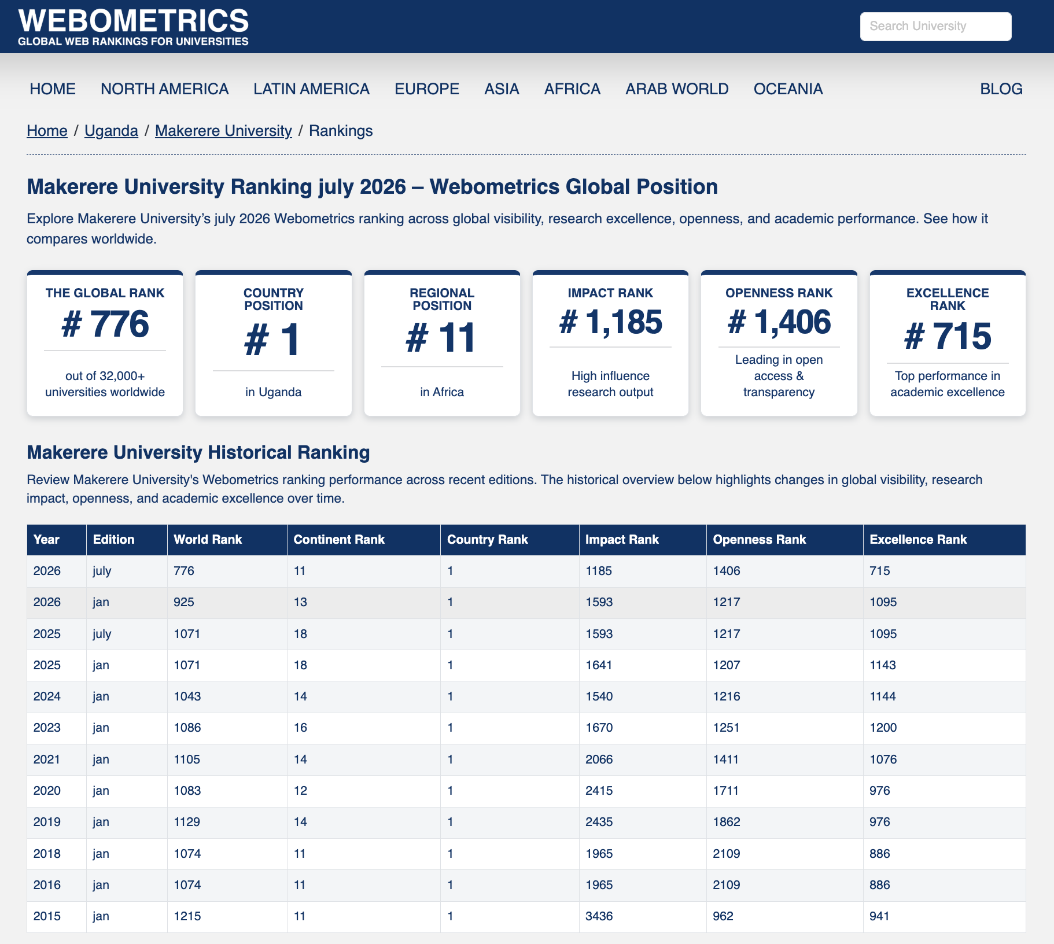
Task: Select continent rank 16 in 2023 row
Action: point(364,728)
